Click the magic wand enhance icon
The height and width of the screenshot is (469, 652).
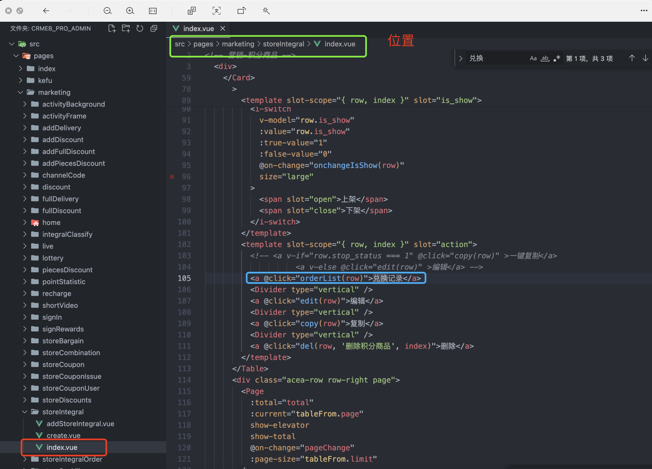click(x=266, y=11)
